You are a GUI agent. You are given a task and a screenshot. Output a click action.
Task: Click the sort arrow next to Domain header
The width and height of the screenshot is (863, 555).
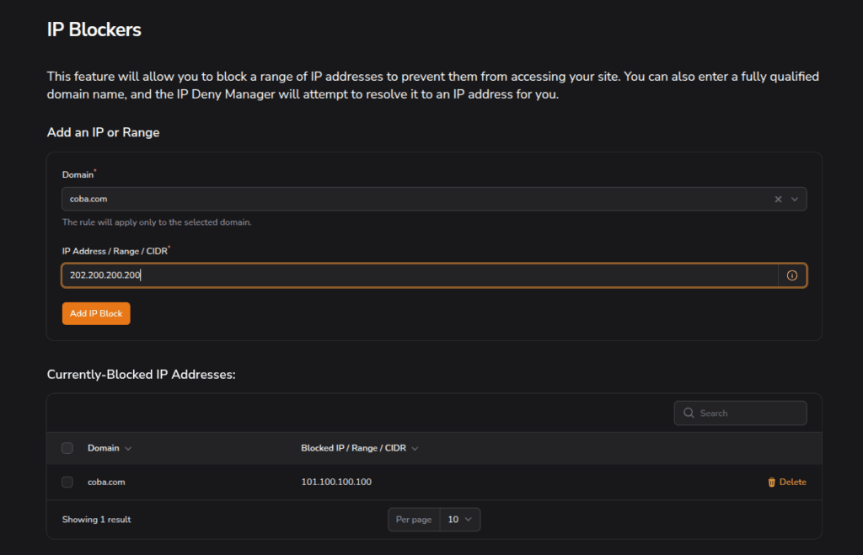point(128,449)
